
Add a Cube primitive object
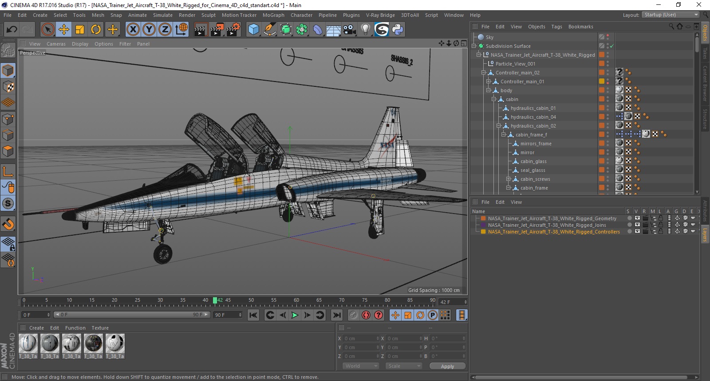pos(253,29)
